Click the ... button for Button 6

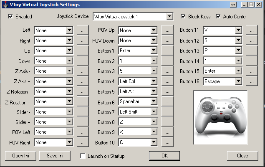coord(167,101)
